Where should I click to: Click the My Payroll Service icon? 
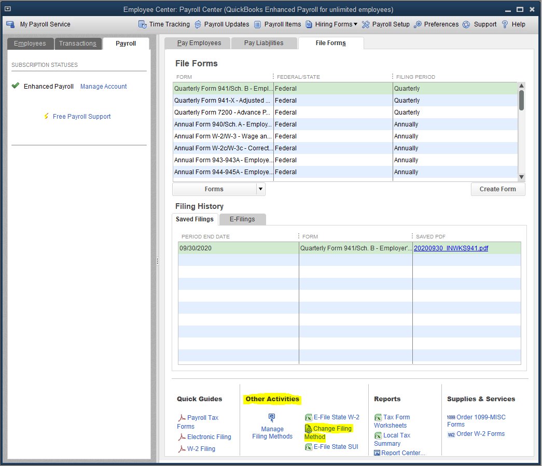[x=10, y=24]
